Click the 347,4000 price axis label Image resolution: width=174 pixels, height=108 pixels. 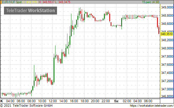tap(167, 73)
